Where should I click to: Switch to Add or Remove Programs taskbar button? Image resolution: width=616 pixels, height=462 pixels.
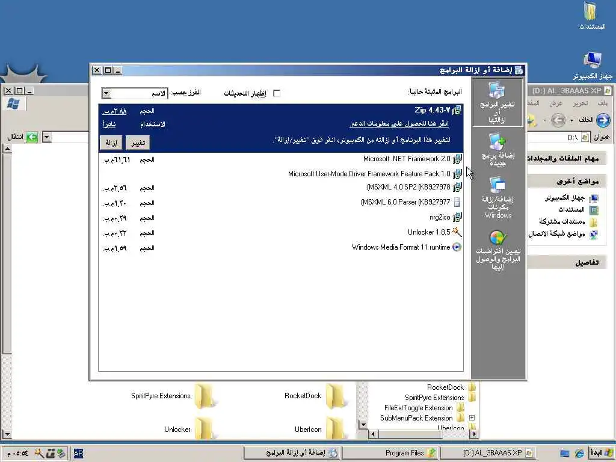coord(292,453)
